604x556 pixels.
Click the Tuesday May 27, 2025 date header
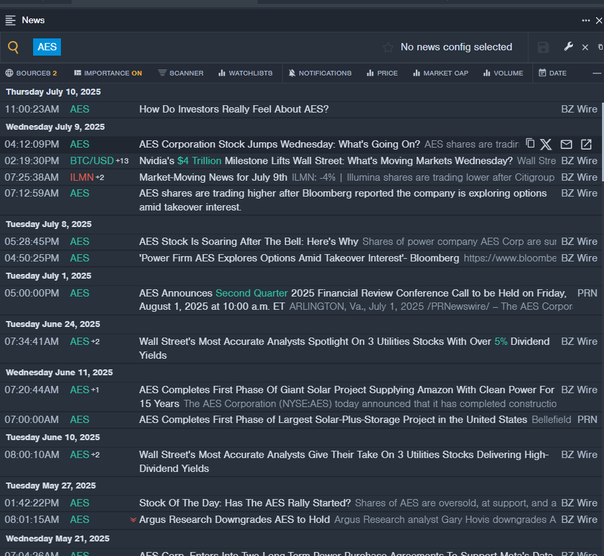pos(51,486)
